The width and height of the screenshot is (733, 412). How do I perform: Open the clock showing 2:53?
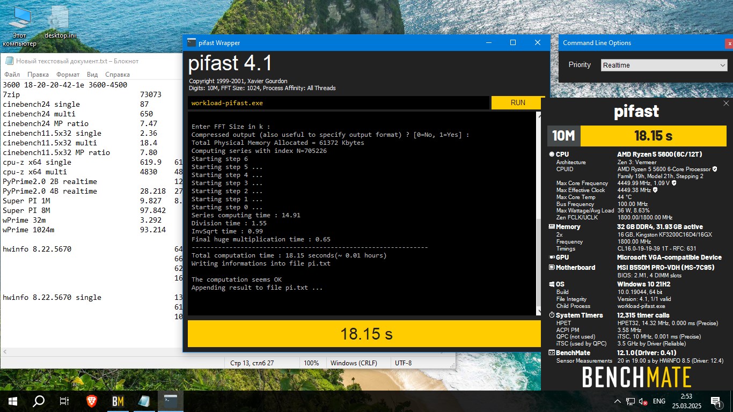coord(686,401)
